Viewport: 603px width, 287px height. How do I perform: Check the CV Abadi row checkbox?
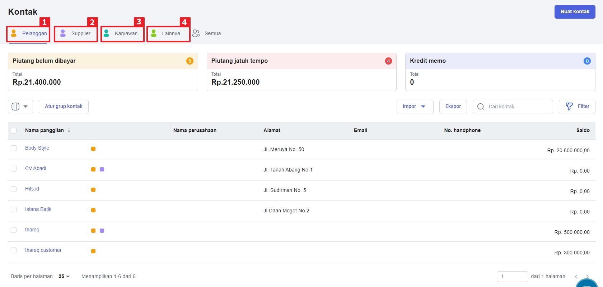[x=14, y=169]
